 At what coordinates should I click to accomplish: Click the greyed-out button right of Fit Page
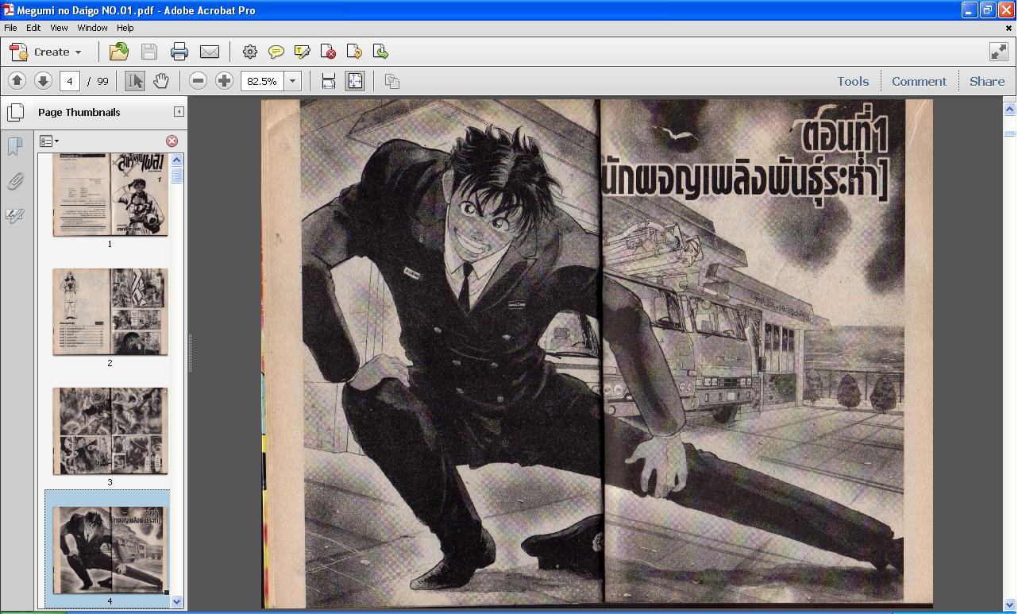coord(391,81)
